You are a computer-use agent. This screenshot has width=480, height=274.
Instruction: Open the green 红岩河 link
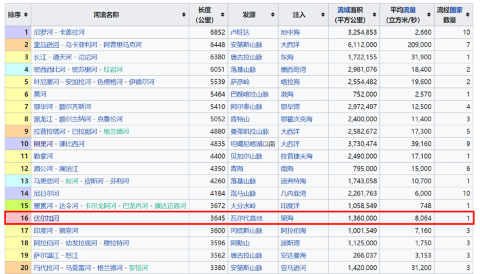pos(113,69)
